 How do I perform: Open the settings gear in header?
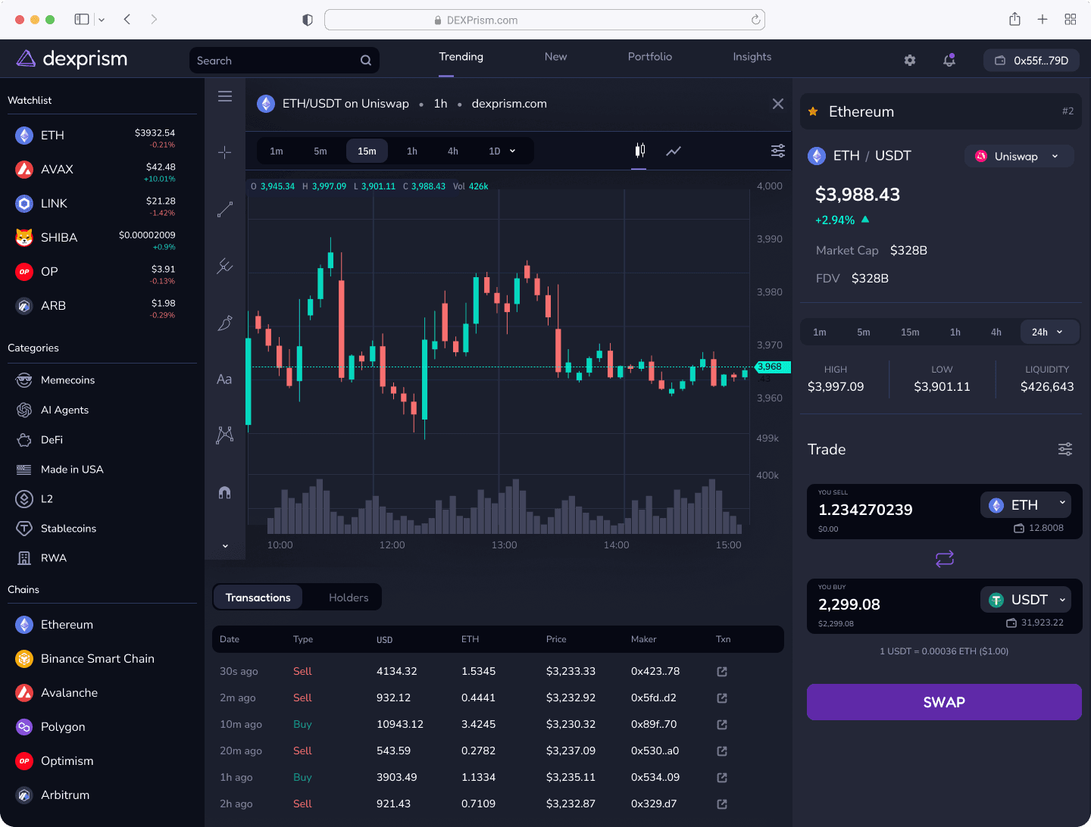coord(910,60)
